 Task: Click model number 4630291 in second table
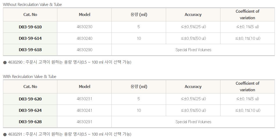(x=85, y=122)
